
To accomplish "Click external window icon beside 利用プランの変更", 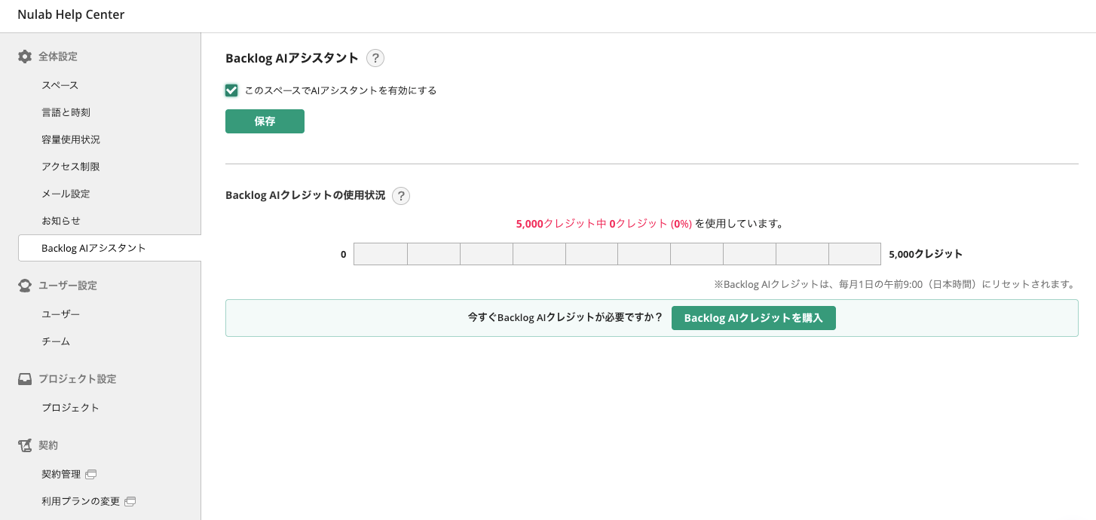I will (x=130, y=501).
